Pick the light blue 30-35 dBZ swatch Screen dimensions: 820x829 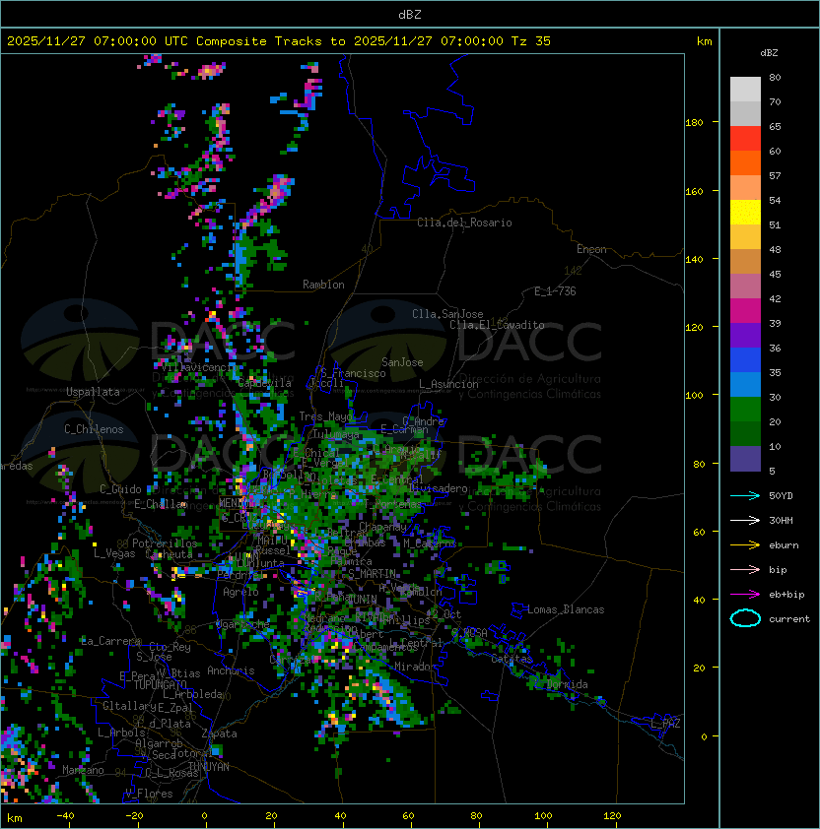click(745, 385)
